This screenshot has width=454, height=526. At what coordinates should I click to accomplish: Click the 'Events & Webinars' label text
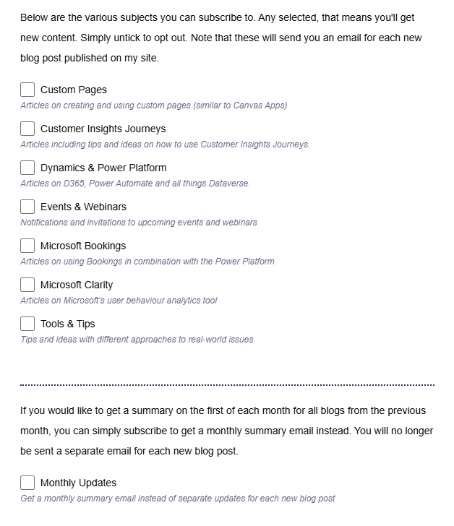pyautogui.click(x=83, y=207)
